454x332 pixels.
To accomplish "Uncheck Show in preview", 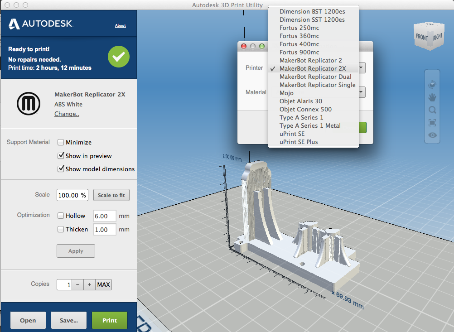I will click(x=61, y=156).
